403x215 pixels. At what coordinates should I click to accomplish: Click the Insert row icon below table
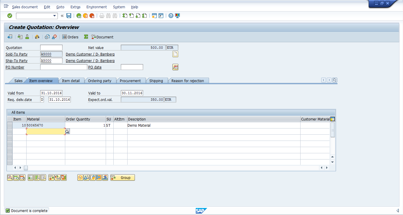[16, 177]
